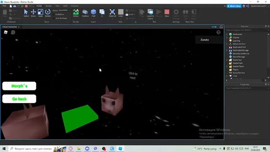Open the Terrain Editor

pyautogui.click(x=76, y=13)
